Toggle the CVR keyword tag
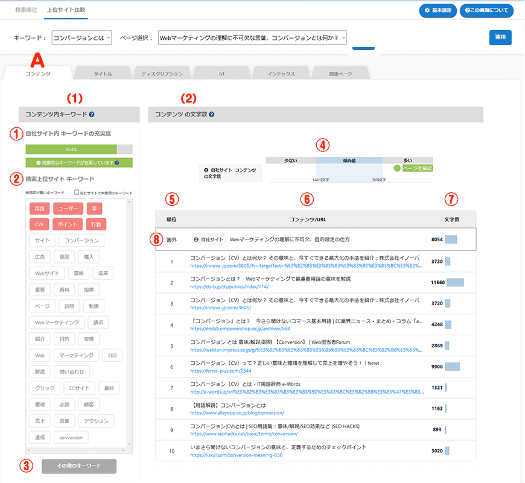This screenshot has width=525, height=483. click(39, 224)
